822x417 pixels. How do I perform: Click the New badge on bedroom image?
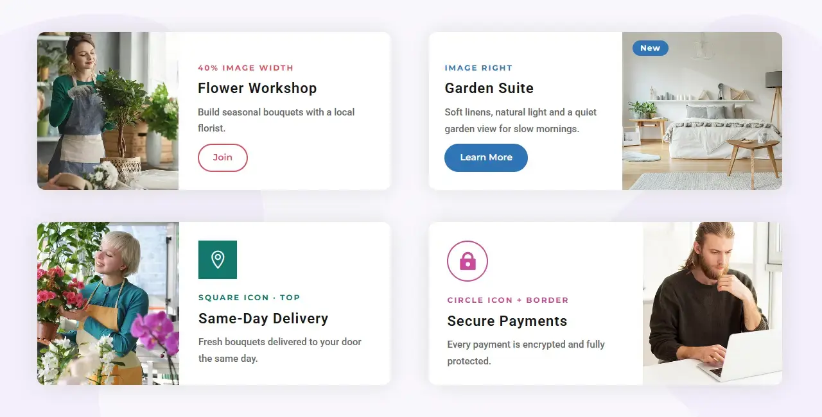[651, 48]
